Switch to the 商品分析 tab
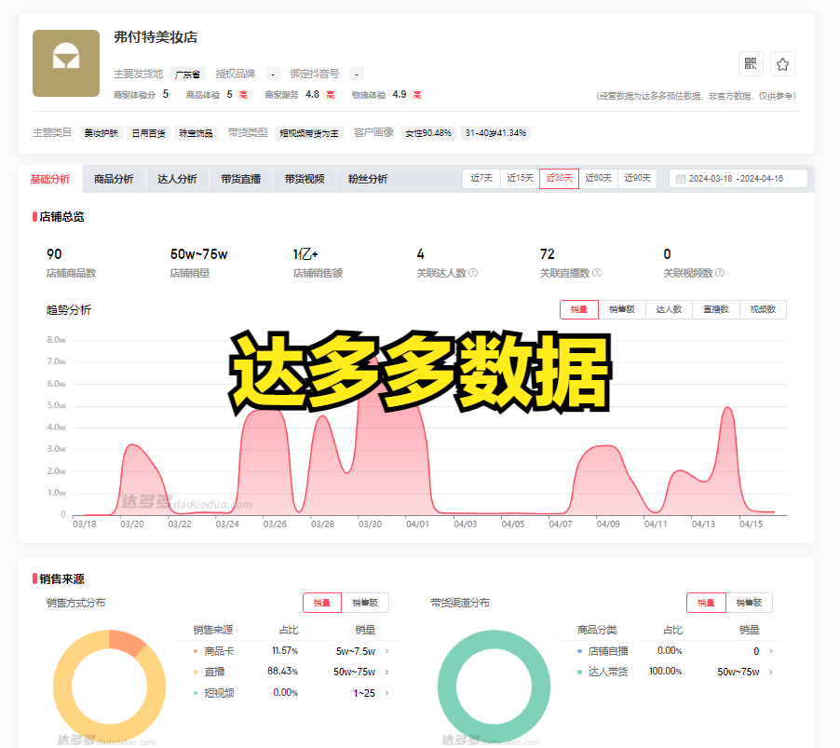Screen dimensions: 840x748 click(x=114, y=179)
